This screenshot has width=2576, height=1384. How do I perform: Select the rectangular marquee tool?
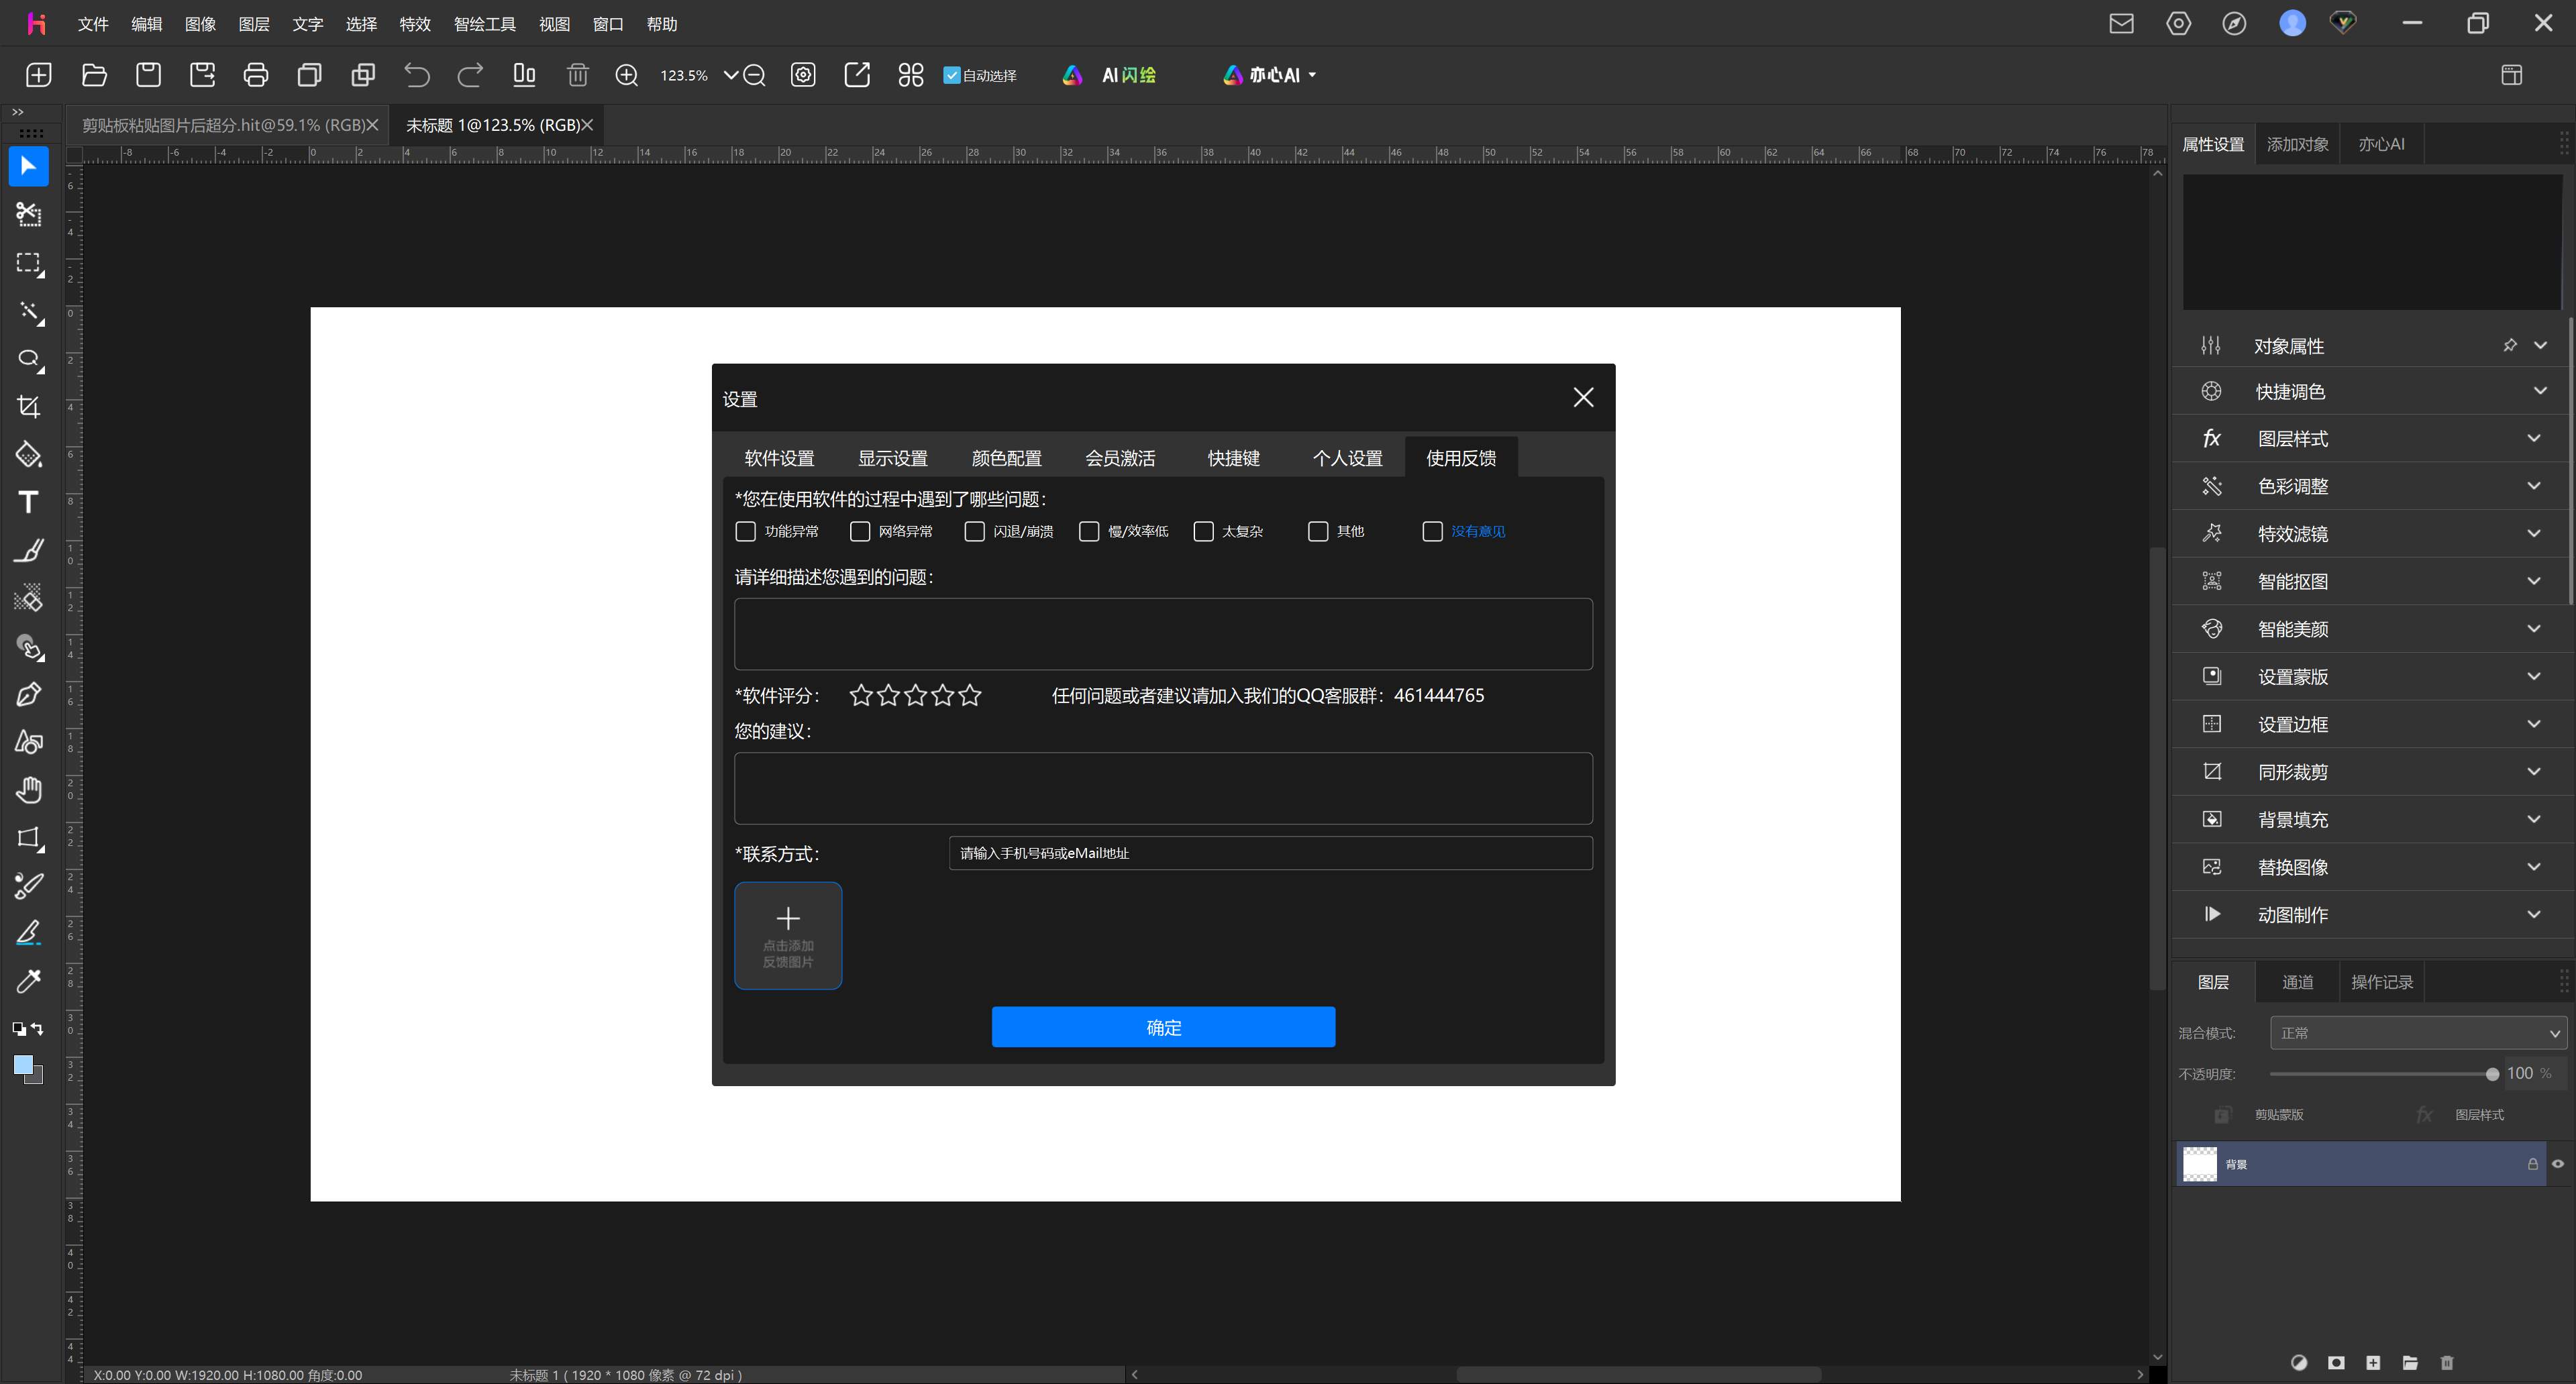[29, 264]
